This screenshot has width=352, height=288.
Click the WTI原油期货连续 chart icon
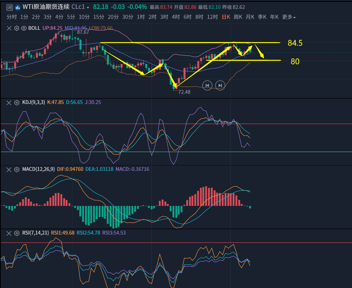pyautogui.click(x=18, y=7)
